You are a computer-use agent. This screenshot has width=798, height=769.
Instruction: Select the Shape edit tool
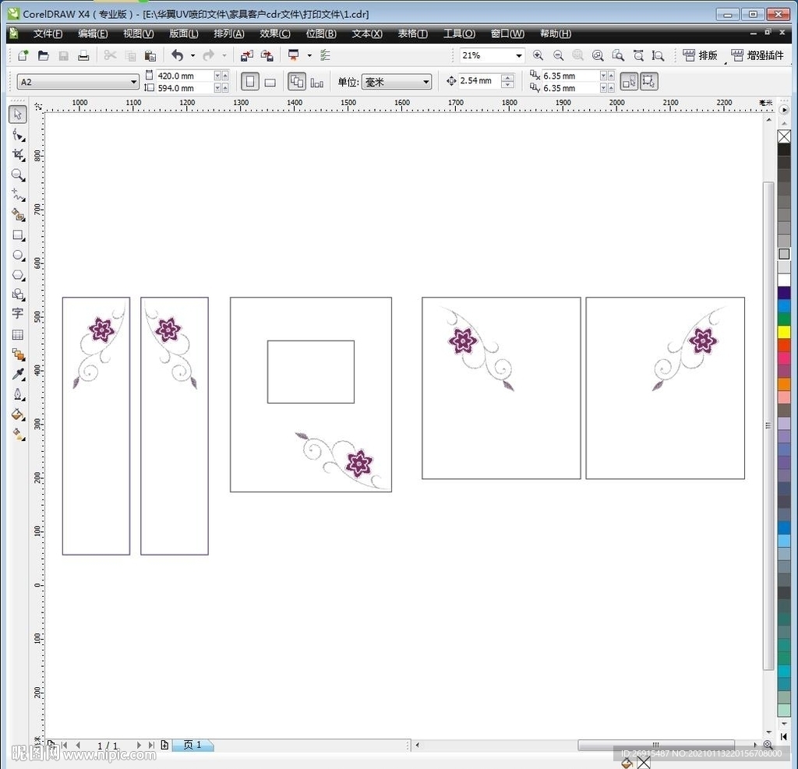point(19,135)
